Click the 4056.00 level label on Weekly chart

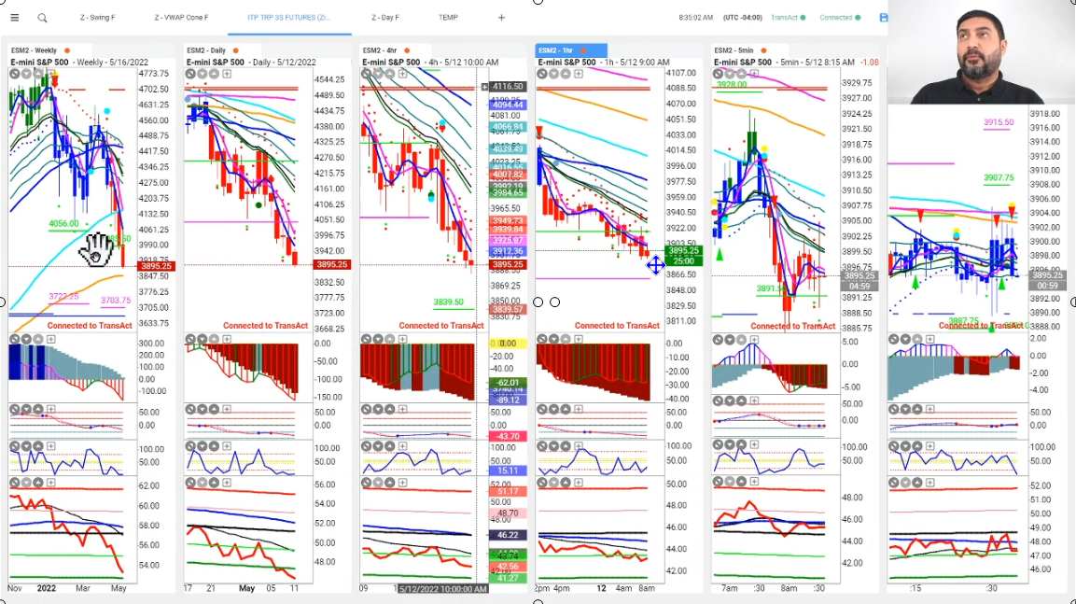coord(63,224)
